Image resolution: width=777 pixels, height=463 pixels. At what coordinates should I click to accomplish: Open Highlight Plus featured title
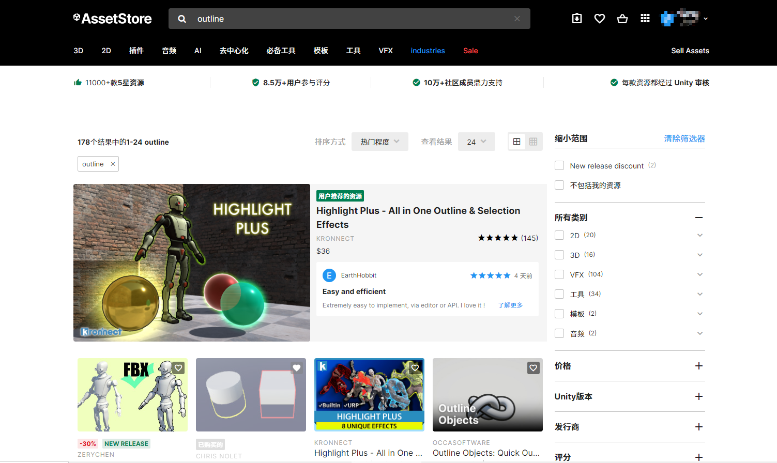pyautogui.click(x=418, y=218)
